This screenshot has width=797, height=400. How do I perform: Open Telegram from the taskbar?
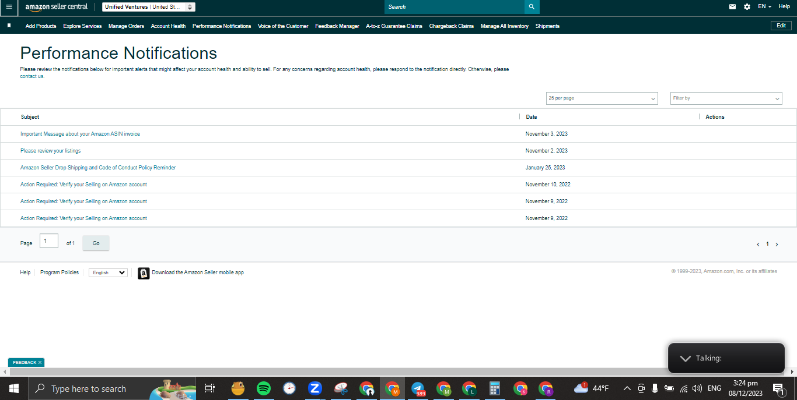pos(418,388)
